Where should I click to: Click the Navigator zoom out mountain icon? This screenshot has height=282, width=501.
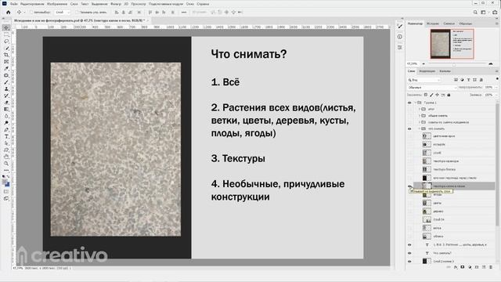click(x=424, y=63)
